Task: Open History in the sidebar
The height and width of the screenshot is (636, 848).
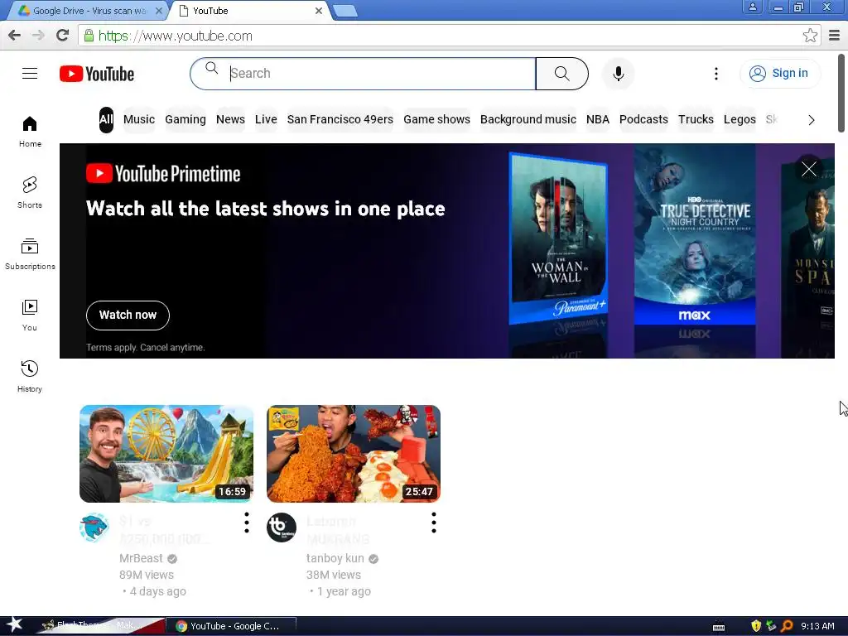Action: (x=30, y=377)
